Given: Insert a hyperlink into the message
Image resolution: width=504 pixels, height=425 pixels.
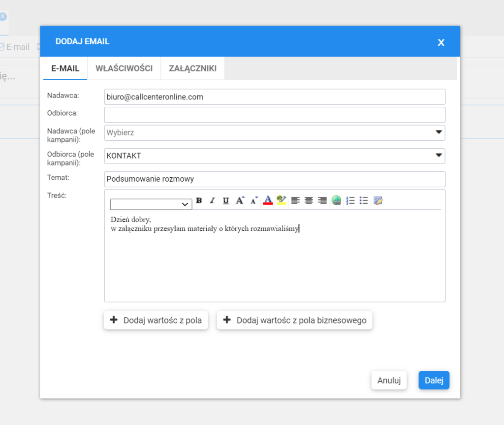Looking at the screenshot, I should [x=336, y=200].
